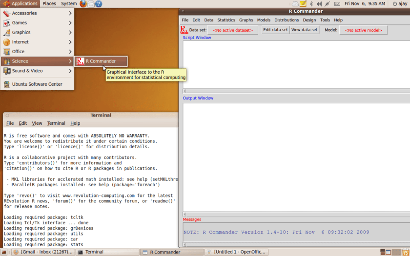The width and height of the screenshot is (410, 256).
Task: Click the network connection tray icon
Action: point(327,4)
